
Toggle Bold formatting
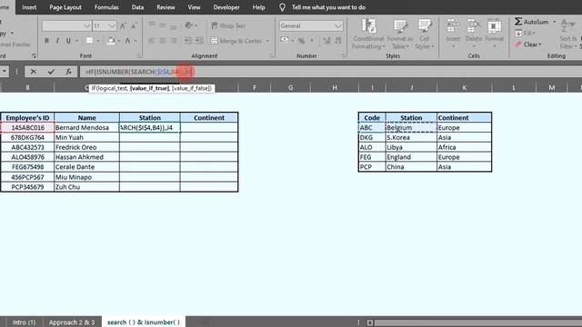[46, 41]
